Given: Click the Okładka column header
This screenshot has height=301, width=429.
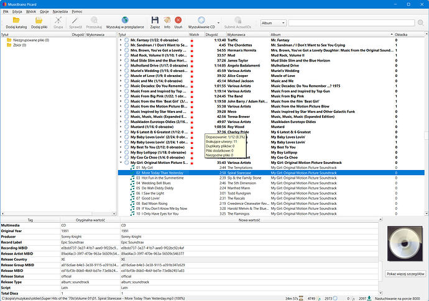Looking at the screenshot, I should pyautogui.click(x=409, y=35).
